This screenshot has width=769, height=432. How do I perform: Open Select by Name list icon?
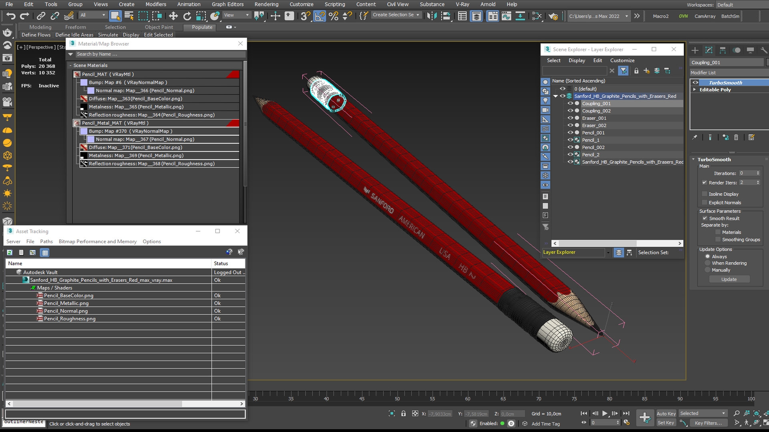pyautogui.click(x=129, y=16)
